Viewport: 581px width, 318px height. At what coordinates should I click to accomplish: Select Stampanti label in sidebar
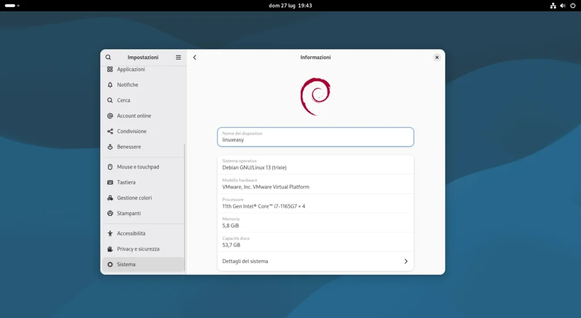(x=129, y=214)
